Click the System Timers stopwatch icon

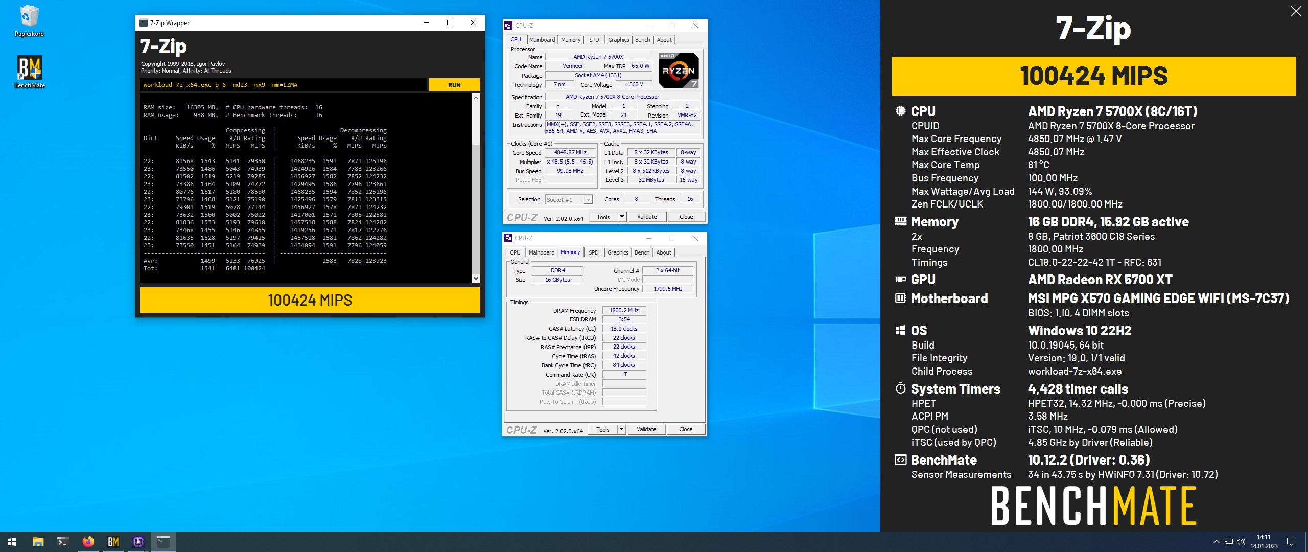(x=900, y=388)
